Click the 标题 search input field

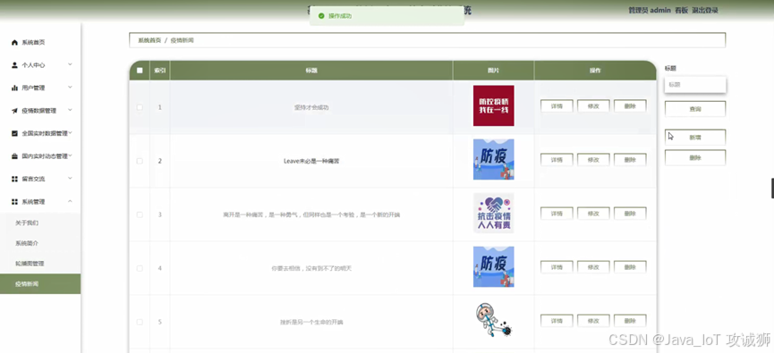point(695,84)
